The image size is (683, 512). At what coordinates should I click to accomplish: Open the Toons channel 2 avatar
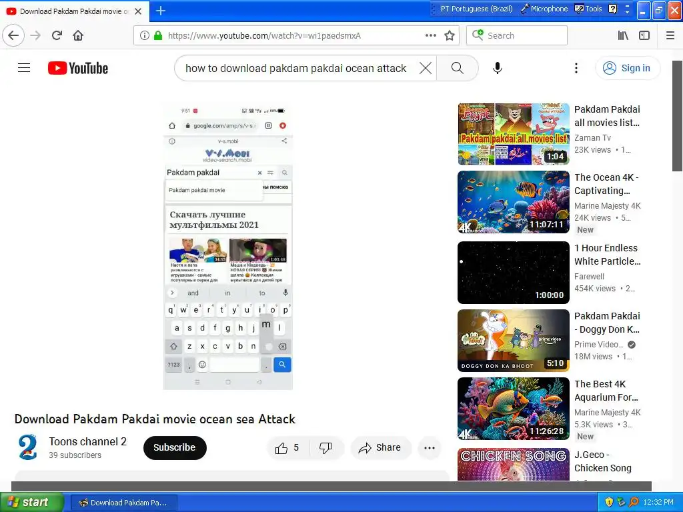[x=27, y=447]
